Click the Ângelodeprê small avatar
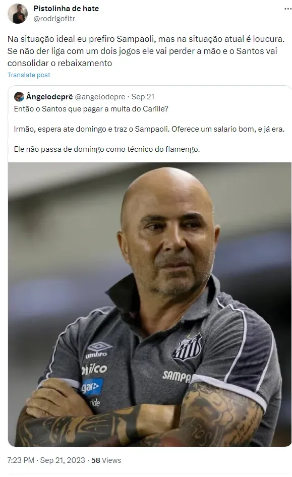The height and width of the screenshot is (477, 292). (x=19, y=97)
